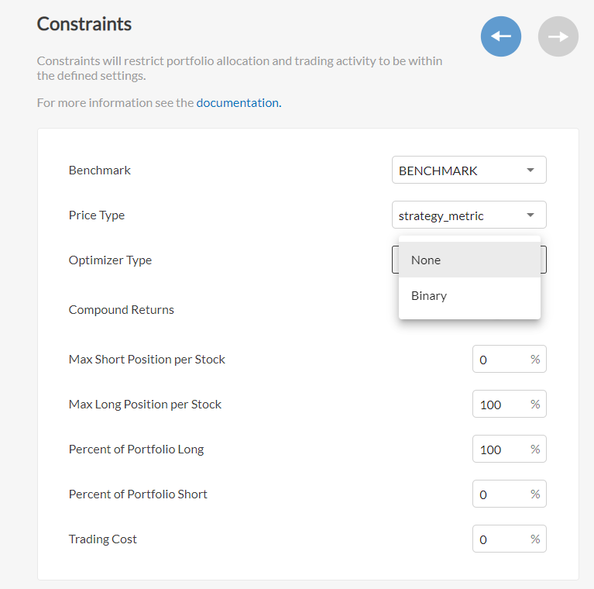Viewport: 594px width, 589px height.
Task: Click the Benchmark label text
Action: tap(100, 170)
